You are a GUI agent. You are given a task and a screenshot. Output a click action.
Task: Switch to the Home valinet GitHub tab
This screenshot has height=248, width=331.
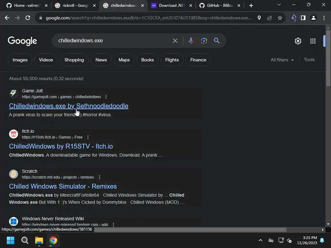point(27,5)
